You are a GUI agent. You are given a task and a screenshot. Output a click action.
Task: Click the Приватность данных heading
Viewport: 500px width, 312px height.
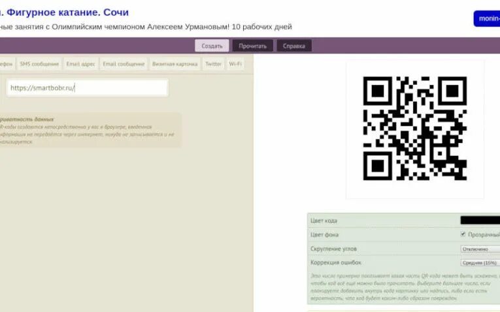pos(27,119)
